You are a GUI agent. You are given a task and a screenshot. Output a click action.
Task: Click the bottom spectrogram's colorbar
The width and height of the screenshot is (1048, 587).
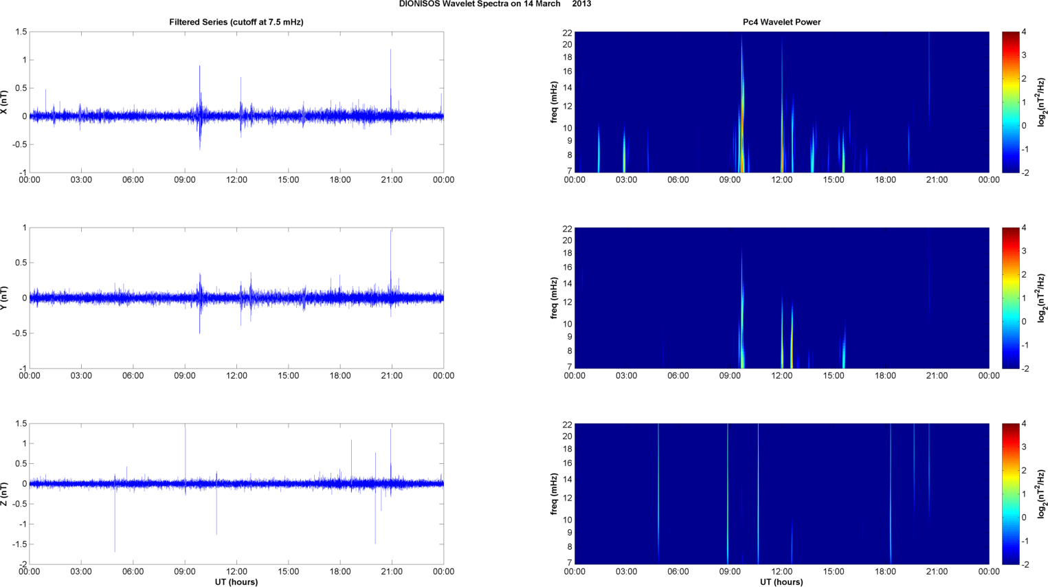1010,494
